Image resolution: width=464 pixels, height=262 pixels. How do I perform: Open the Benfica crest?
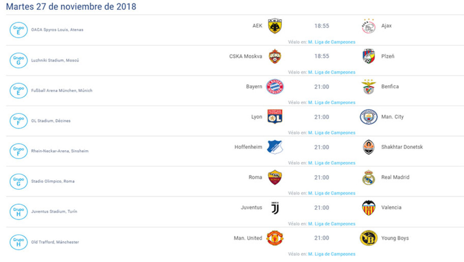(368, 87)
